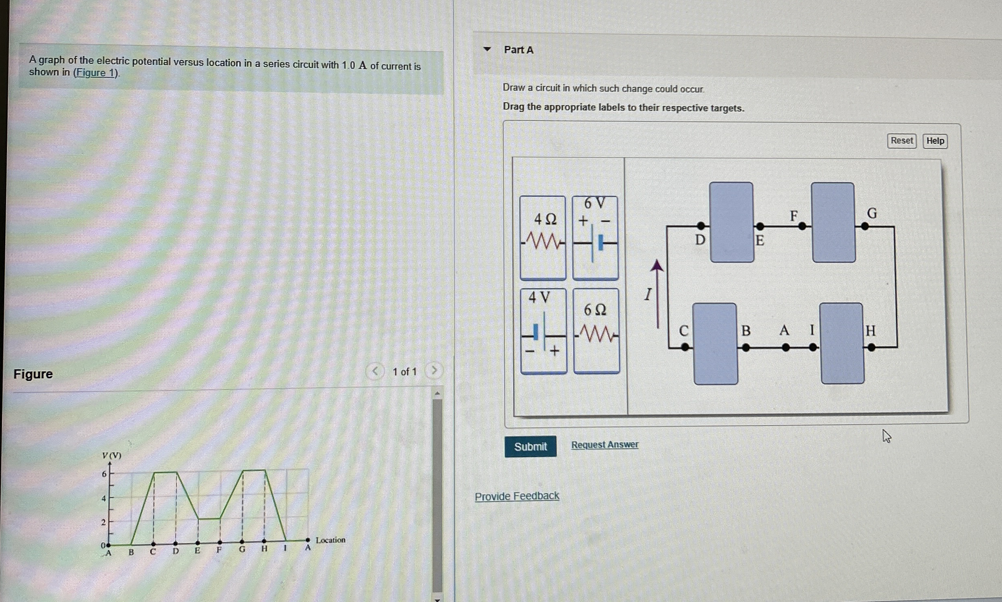The height and width of the screenshot is (602, 1002).
Task: Open the Help button
Action: coord(935,141)
